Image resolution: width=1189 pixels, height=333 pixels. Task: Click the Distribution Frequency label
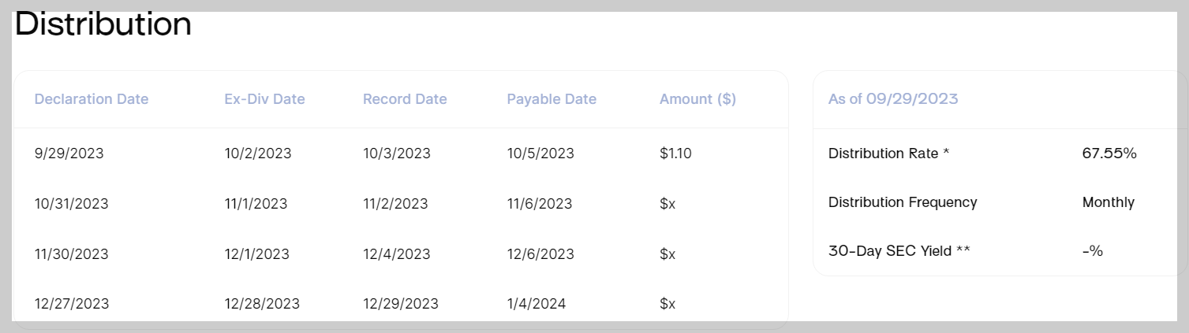[x=903, y=202]
